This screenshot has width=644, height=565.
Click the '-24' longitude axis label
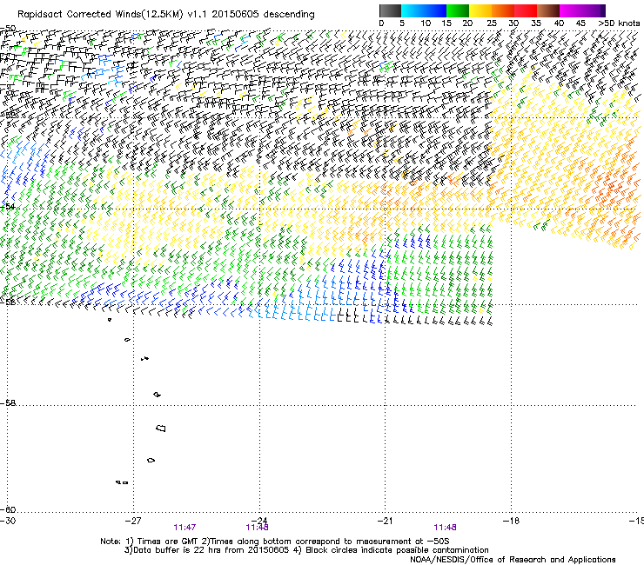click(259, 521)
